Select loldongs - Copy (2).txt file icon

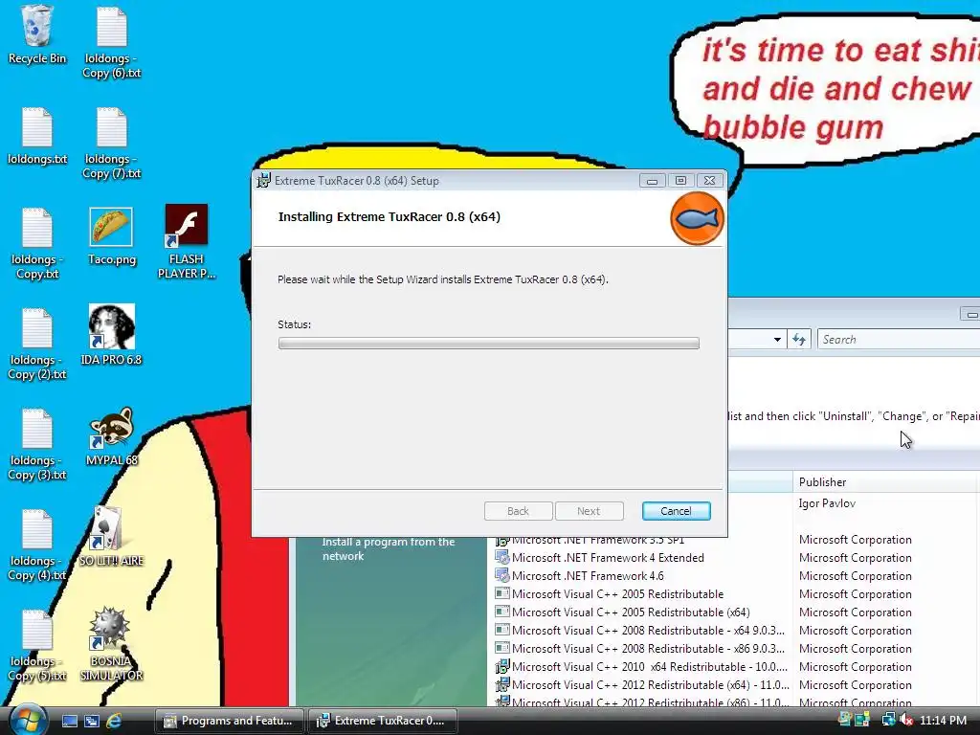(x=37, y=344)
